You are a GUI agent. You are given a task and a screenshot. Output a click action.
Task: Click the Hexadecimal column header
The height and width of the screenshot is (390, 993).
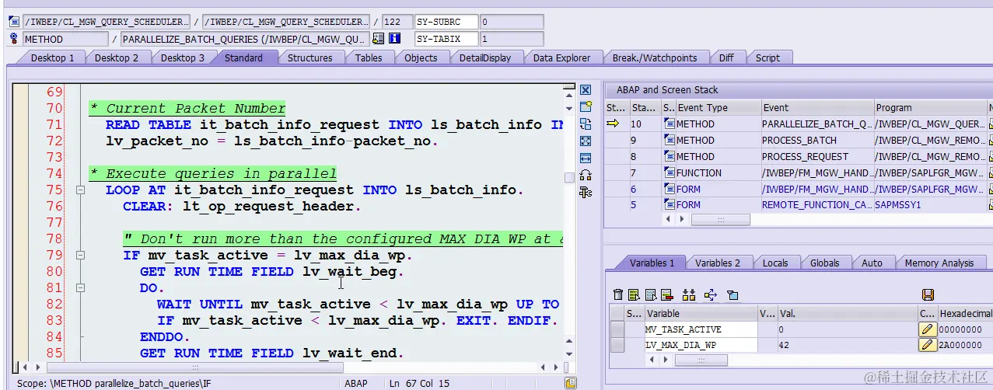point(965,314)
